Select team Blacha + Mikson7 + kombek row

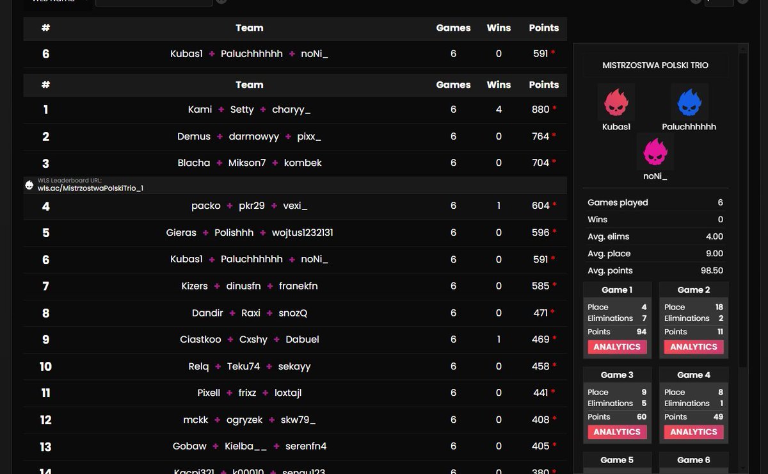pos(295,163)
